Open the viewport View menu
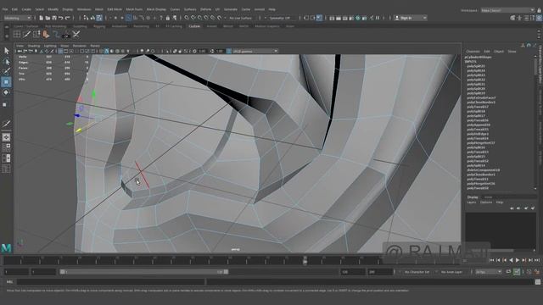This screenshot has height=305, width=543. tap(20, 46)
